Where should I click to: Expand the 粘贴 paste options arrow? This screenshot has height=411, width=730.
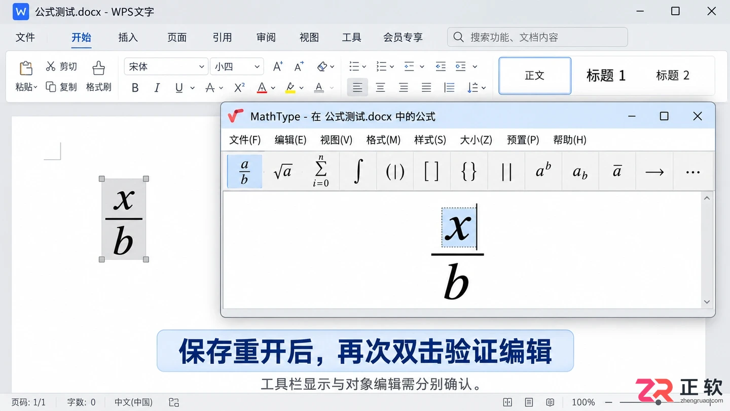35,87
